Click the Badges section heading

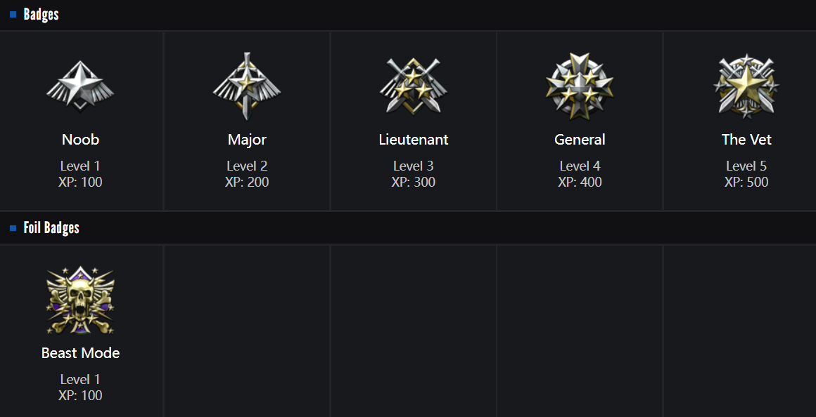pos(41,15)
